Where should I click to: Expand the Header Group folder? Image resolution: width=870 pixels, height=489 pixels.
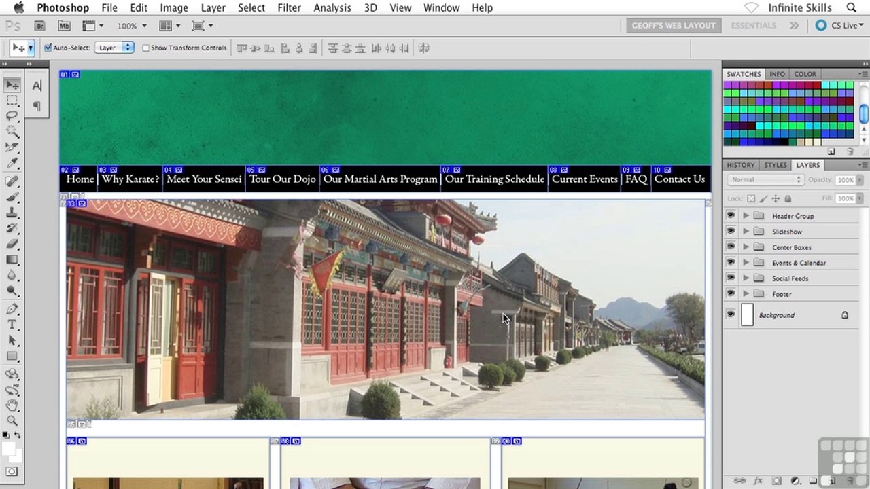point(746,216)
